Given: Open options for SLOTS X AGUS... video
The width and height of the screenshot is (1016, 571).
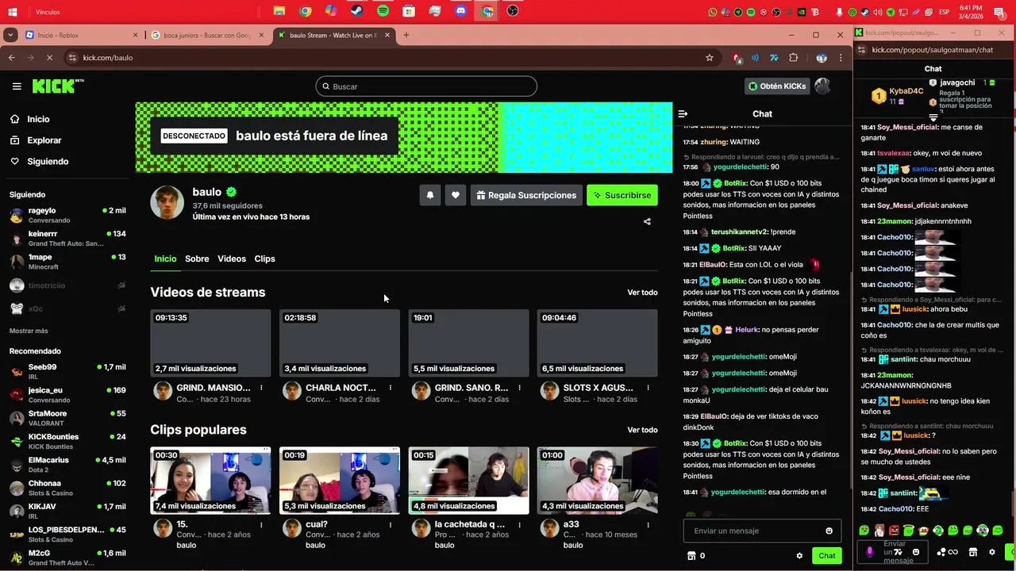Looking at the screenshot, I should point(648,388).
